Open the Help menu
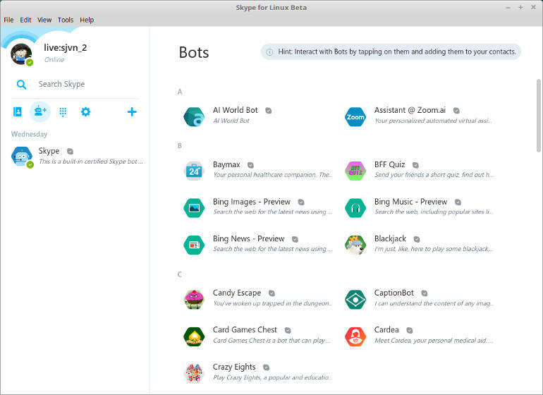 click(87, 20)
